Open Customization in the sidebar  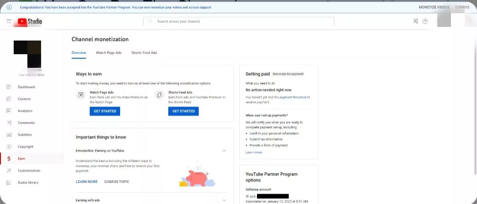click(32, 171)
